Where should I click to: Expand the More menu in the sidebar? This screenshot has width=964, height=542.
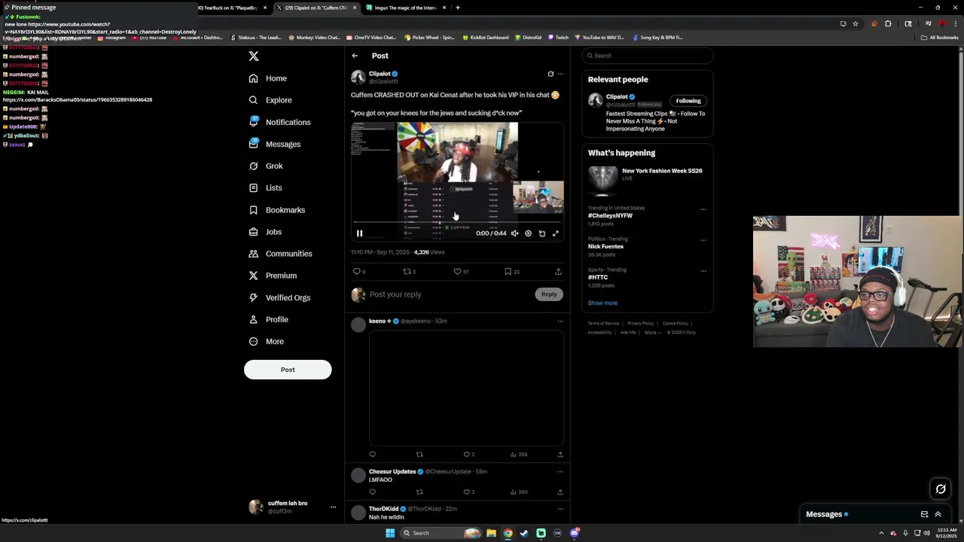(267, 342)
